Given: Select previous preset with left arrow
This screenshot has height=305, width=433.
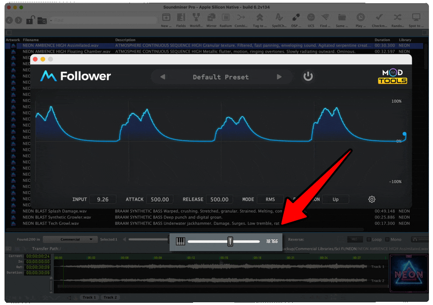Looking at the screenshot, I should 163,77.
